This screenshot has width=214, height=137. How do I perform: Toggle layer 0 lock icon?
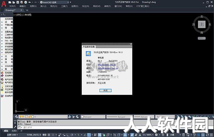[30, 117]
